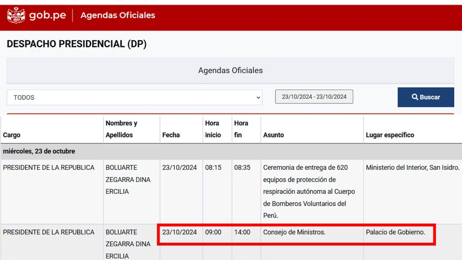Click BOLUARTE ZEGARRA DINA ERCILIA in the 08:15 row
The image size is (462, 260).
[128, 179]
